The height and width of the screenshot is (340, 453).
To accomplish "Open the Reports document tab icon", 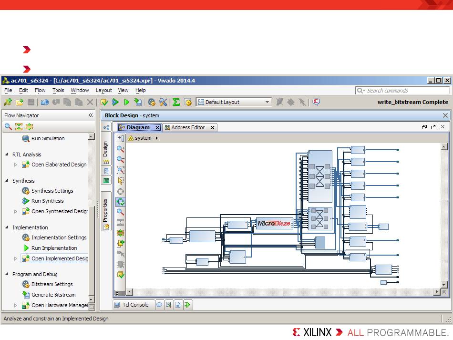I will (x=178, y=305).
